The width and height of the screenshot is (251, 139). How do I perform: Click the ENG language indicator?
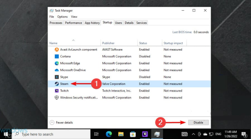(218, 134)
